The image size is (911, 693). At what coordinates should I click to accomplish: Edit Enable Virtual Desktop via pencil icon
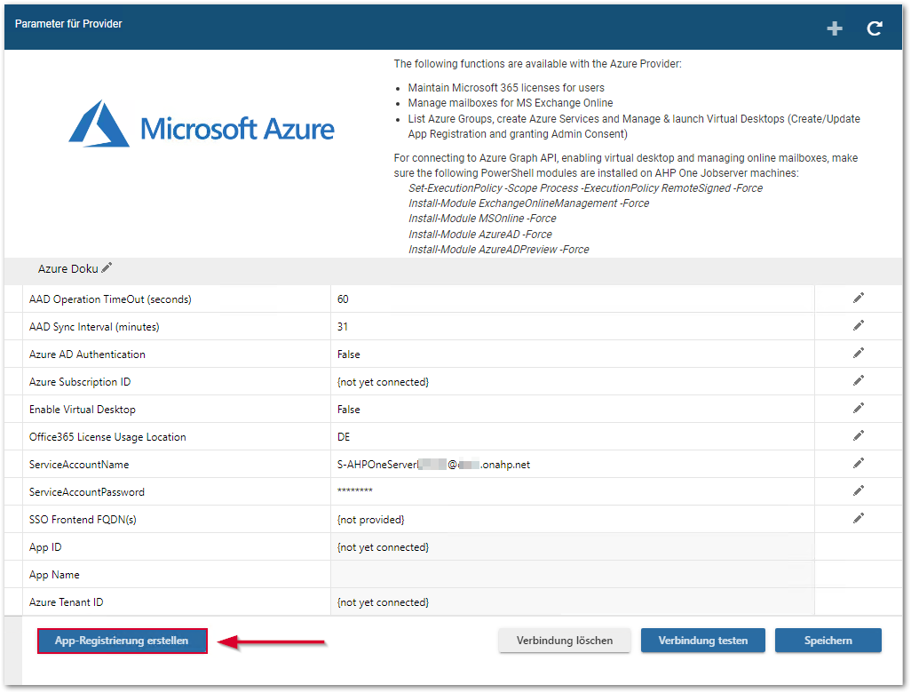click(x=858, y=408)
